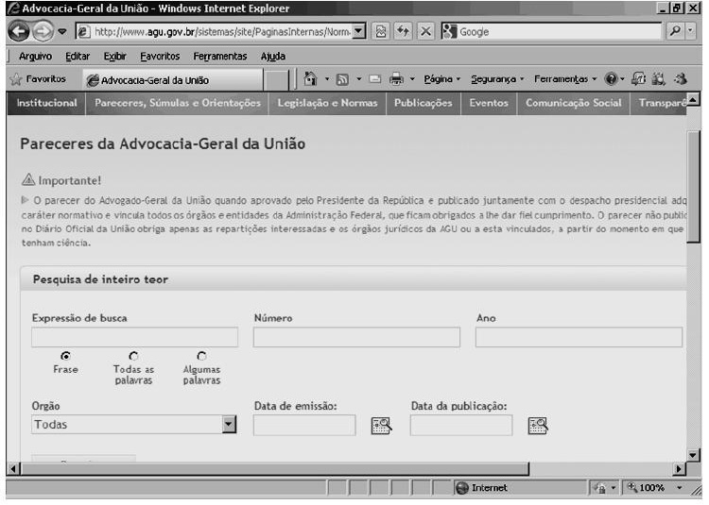Open the feeds dropdown arrow
This screenshot has height=505, width=709.
[359, 79]
